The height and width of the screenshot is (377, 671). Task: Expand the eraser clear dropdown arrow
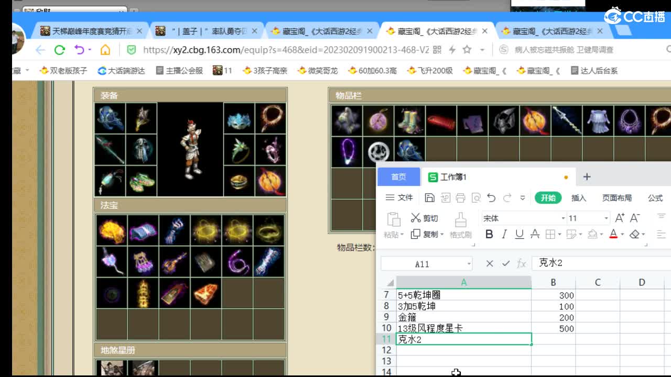(643, 235)
